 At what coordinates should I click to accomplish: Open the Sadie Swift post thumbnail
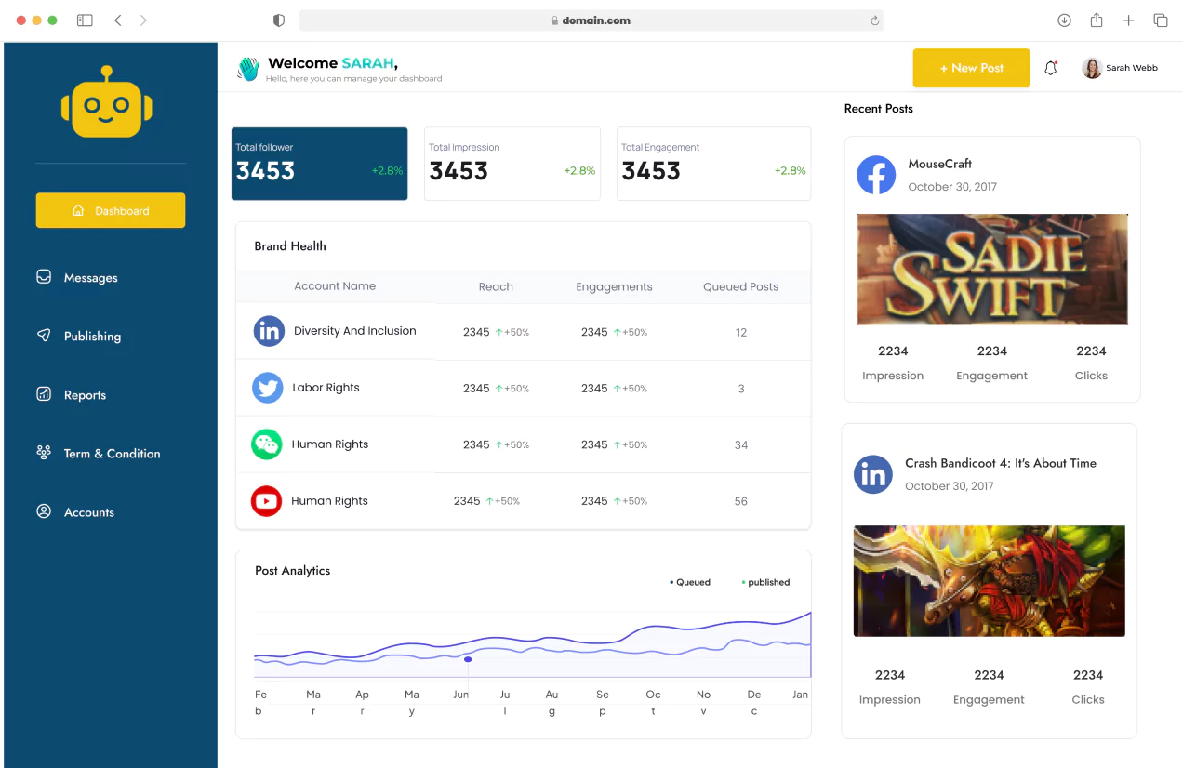[991, 269]
